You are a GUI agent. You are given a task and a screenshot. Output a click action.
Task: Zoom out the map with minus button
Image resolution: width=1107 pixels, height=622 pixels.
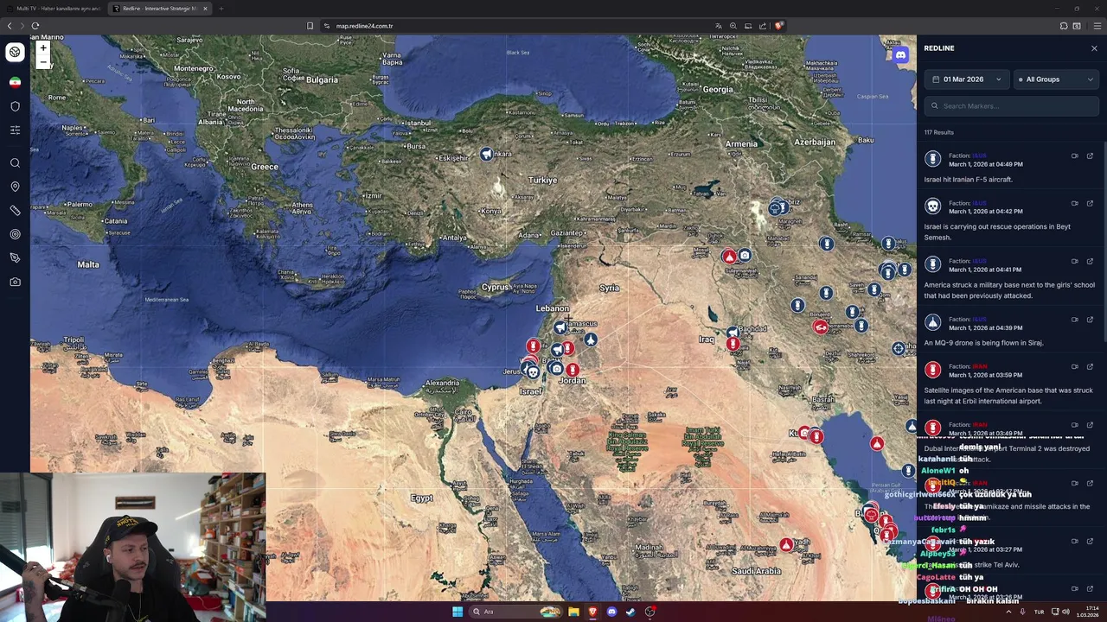coord(42,61)
